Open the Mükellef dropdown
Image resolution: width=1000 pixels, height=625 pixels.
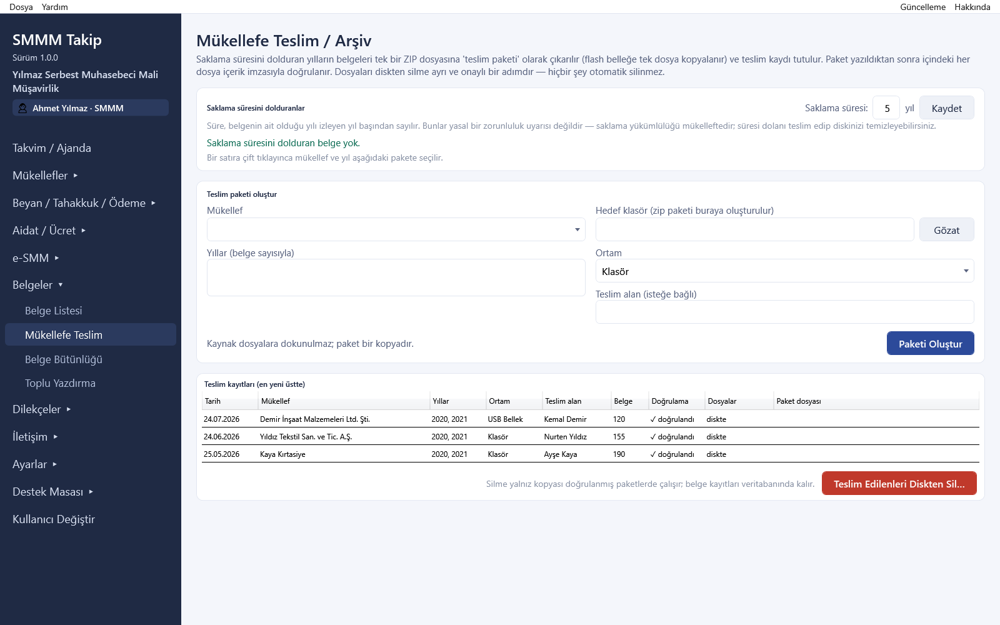[396, 229]
